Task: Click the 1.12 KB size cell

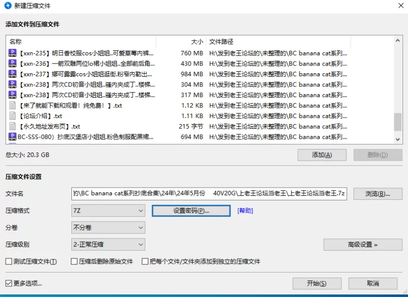Action: (192, 106)
